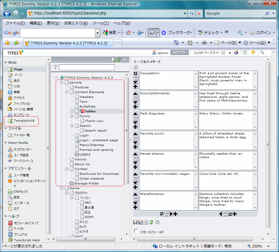Open the LIVE ワークスペース dropdown
Image resolution: width=279 pixels, height=252 pixels.
tap(213, 53)
